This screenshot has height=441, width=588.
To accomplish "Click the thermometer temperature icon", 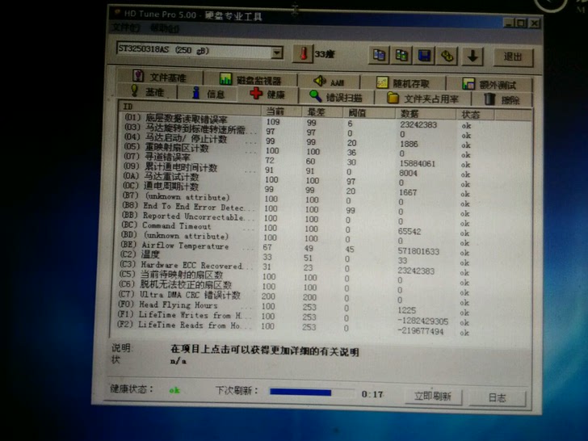I will [303, 53].
